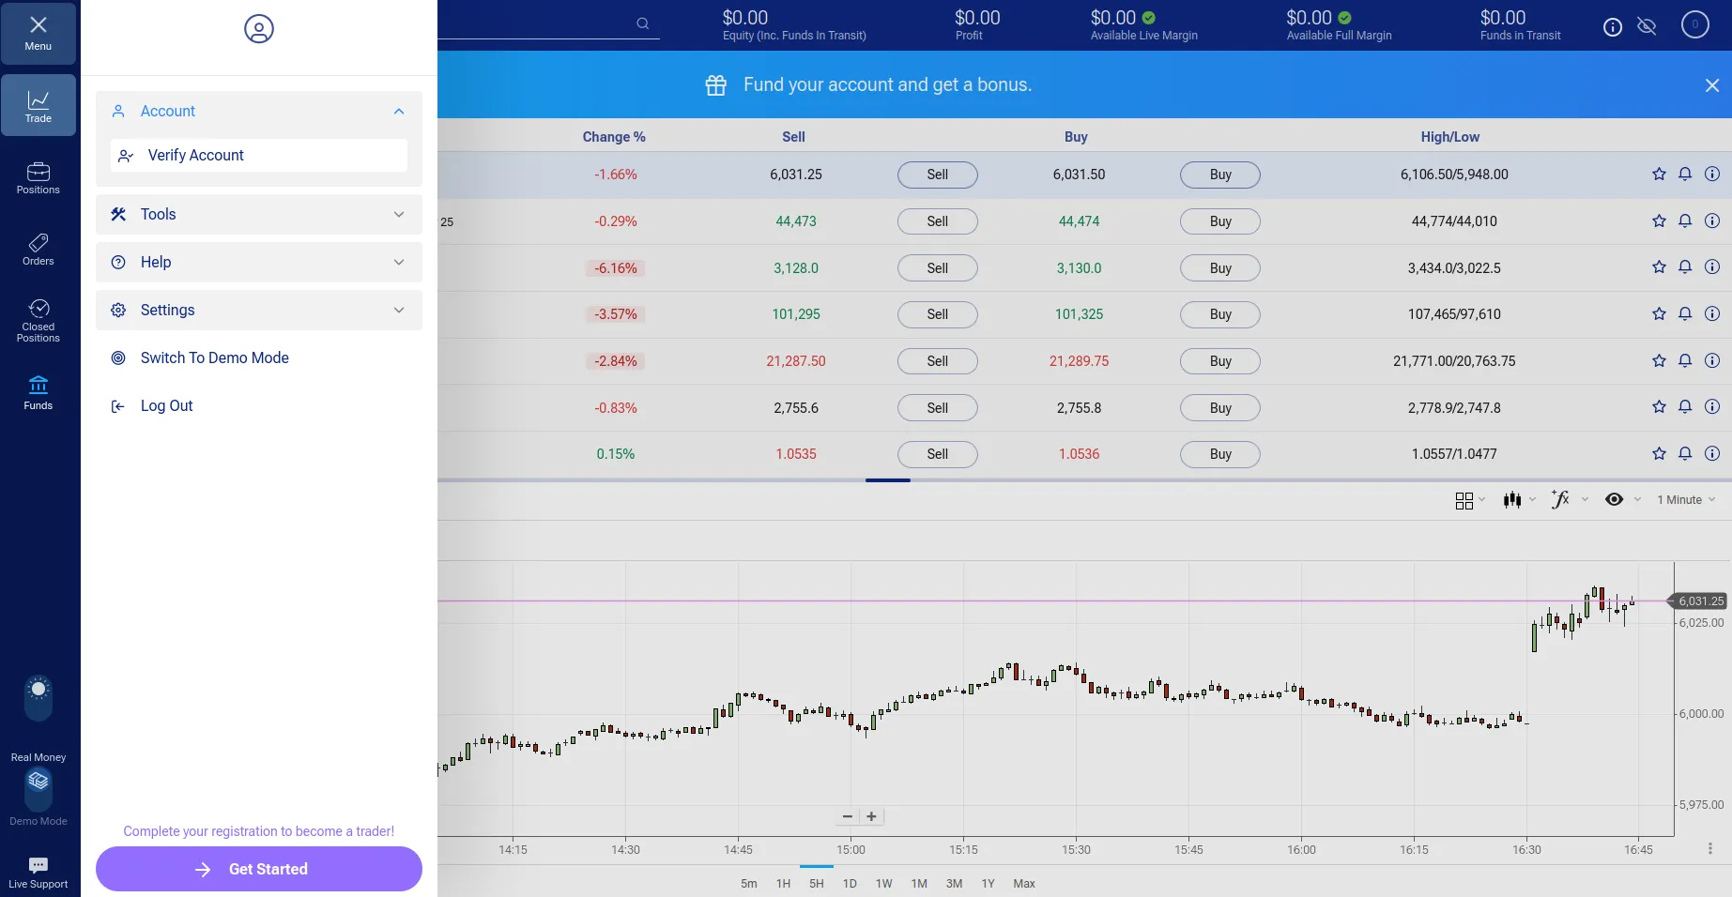1732x897 pixels.
Task: Click the High/Low column header
Action: click(x=1450, y=137)
